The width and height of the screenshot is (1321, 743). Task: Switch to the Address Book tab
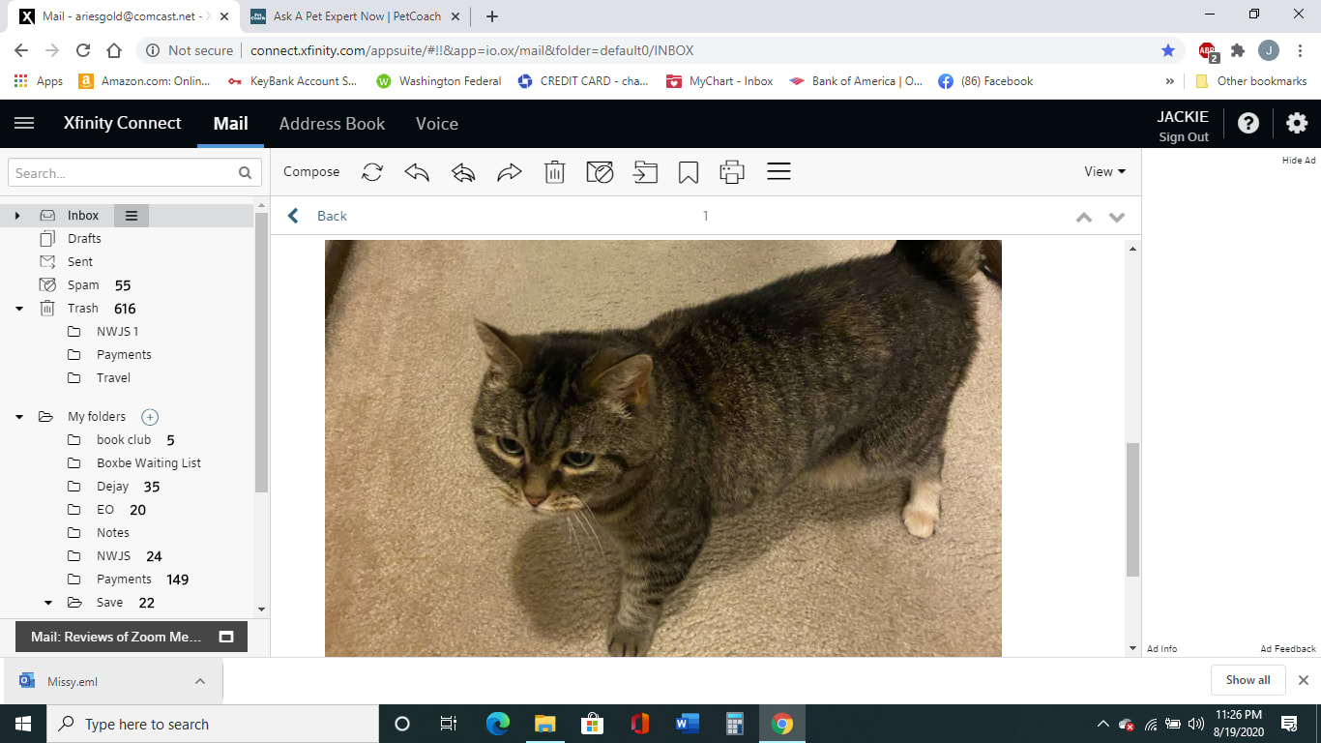[332, 124]
